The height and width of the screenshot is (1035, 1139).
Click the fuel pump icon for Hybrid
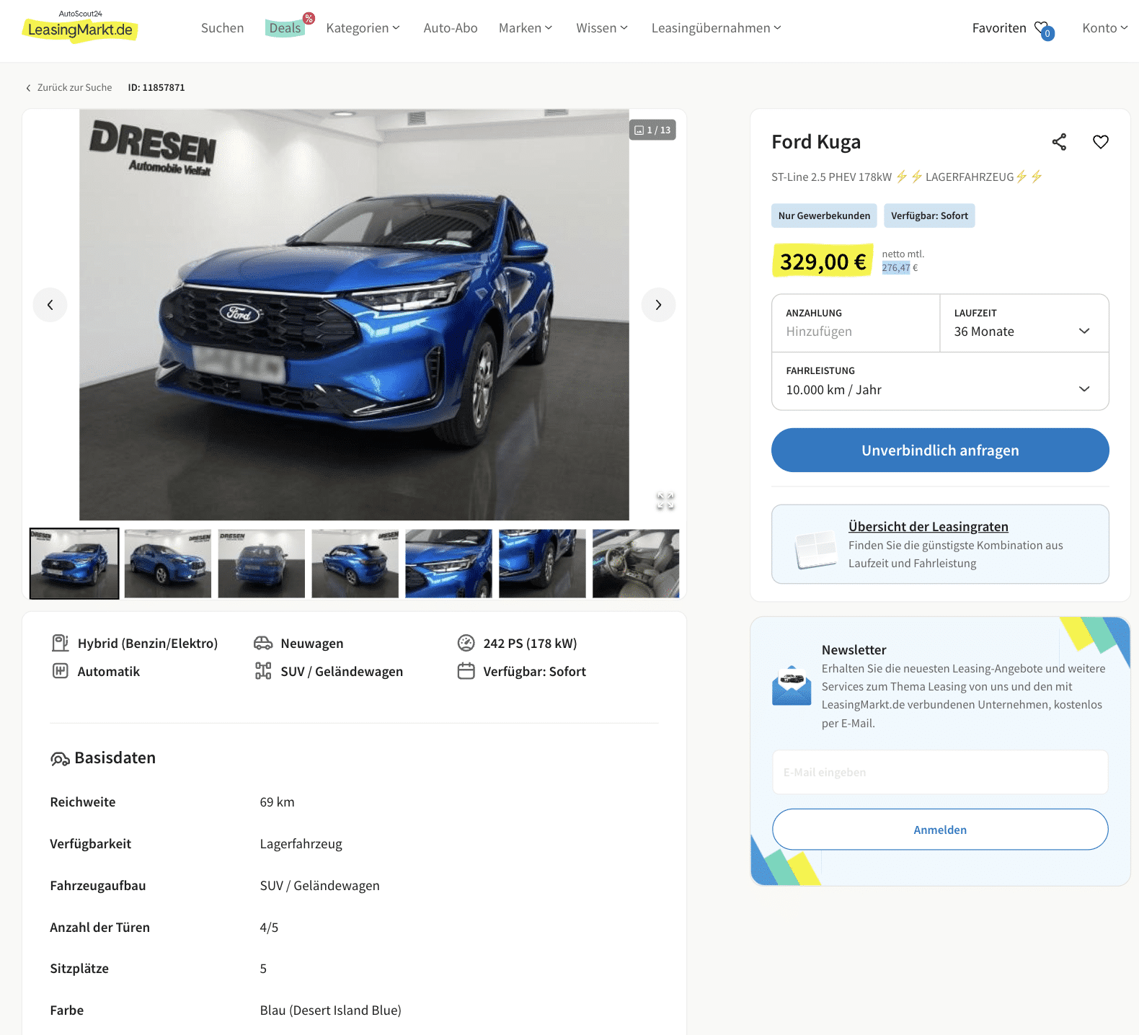(61, 643)
